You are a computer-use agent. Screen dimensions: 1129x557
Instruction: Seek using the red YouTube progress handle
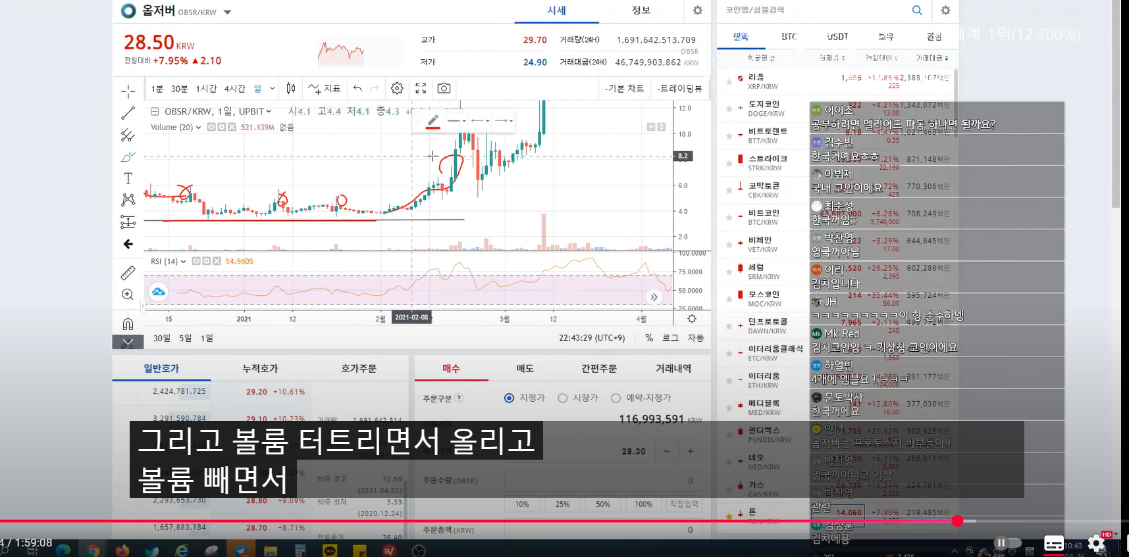click(x=957, y=521)
